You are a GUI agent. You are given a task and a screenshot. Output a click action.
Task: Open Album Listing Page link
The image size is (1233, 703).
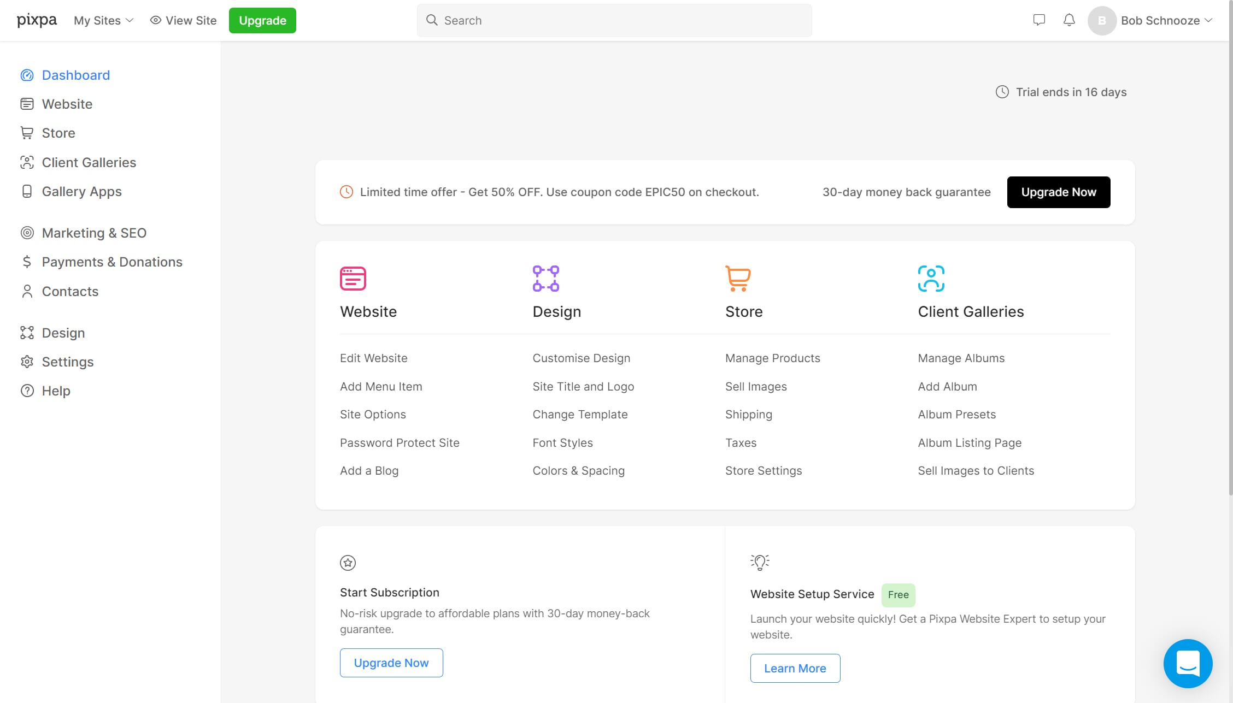pos(970,442)
